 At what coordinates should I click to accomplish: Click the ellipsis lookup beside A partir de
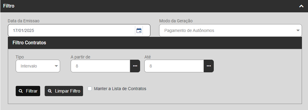pos(135,66)
